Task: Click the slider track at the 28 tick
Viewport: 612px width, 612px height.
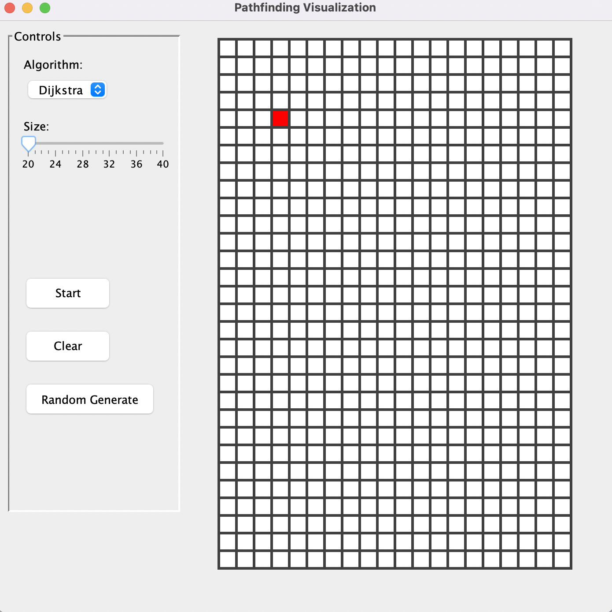Action: (82, 143)
